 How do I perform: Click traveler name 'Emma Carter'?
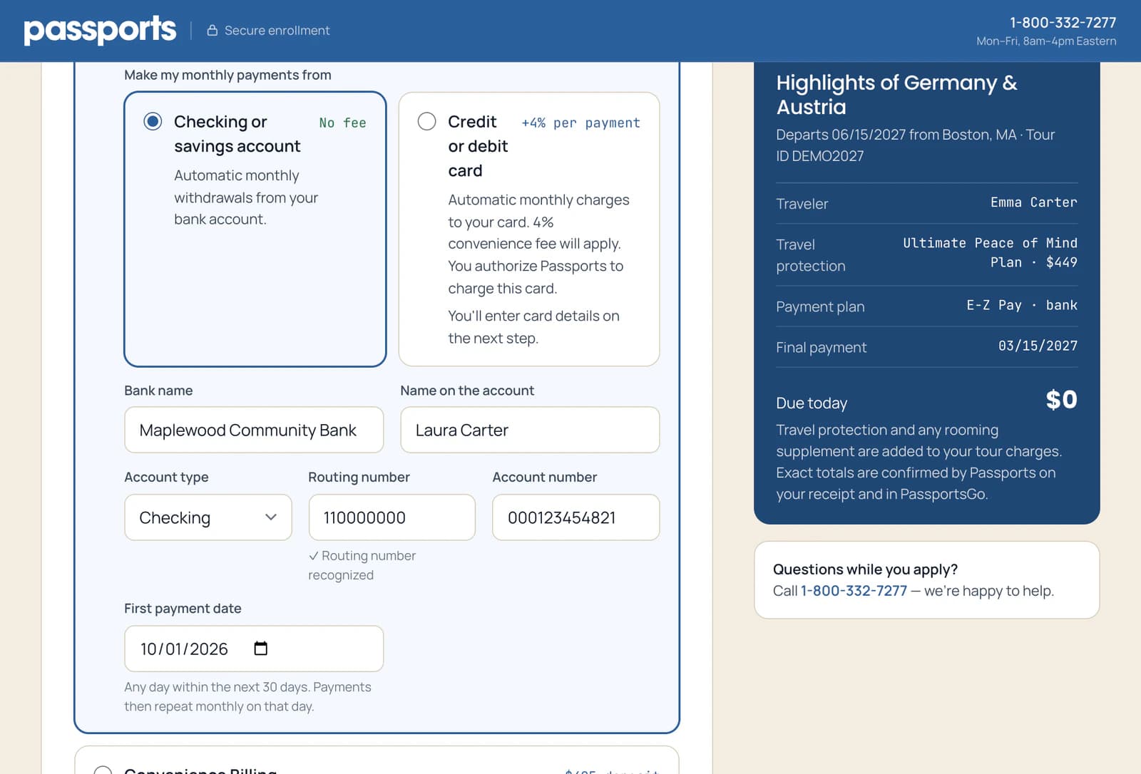point(1033,202)
